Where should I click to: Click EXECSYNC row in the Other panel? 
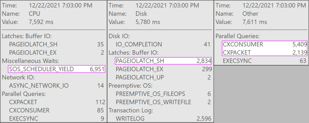[x=265, y=61]
